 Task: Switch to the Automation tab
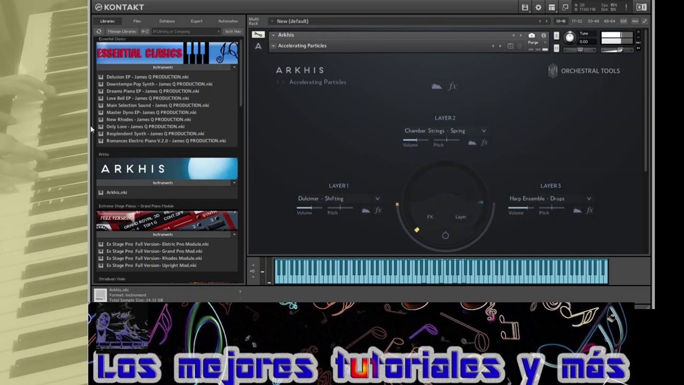coord(228,21)
